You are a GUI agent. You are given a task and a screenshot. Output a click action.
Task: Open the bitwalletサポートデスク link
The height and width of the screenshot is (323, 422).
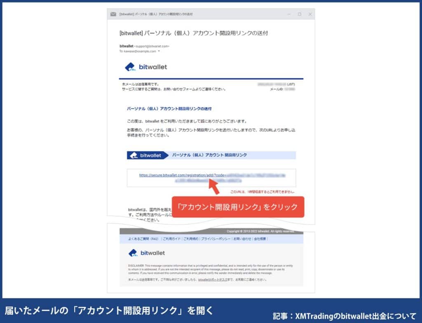click(213, 280)
